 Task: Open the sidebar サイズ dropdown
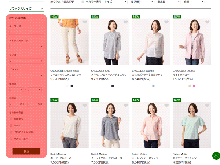pyautogui.click(x=26, y=61)
